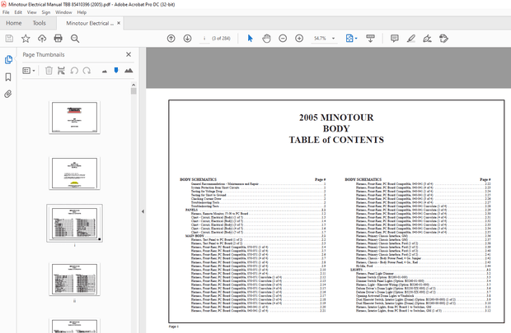511x333 pixels.
Task: Go to next page arrow
Action: pyautogui.click(x=187, y=39)
